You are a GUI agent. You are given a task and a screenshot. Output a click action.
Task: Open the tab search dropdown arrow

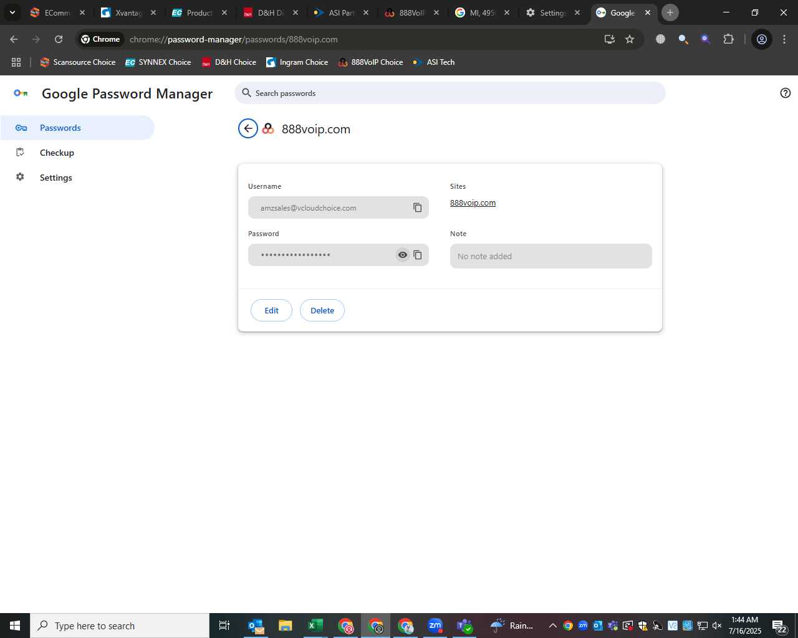pos(12,12)
